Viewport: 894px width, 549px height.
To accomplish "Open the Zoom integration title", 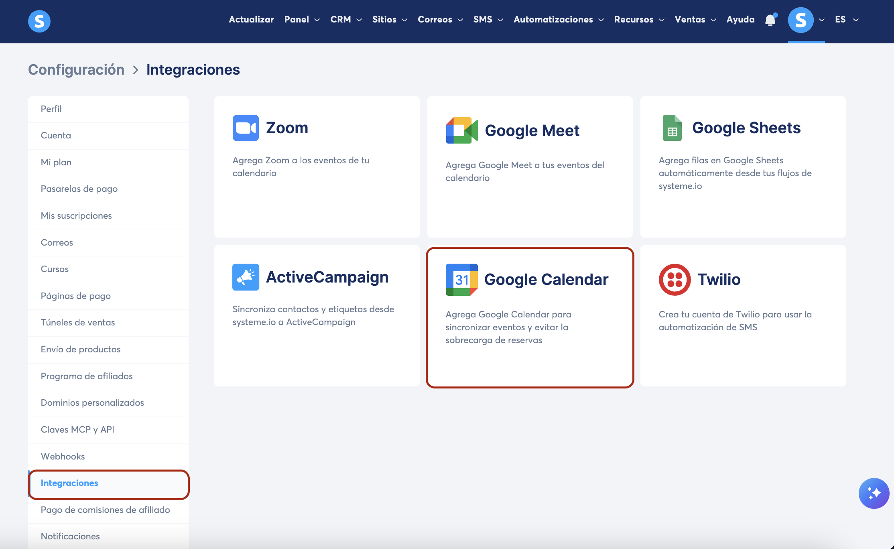I will point(287,128).
